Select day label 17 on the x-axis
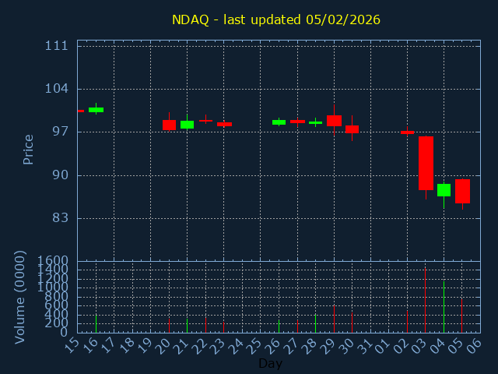Screen dimensions: 498x374 tap(109, 346)
